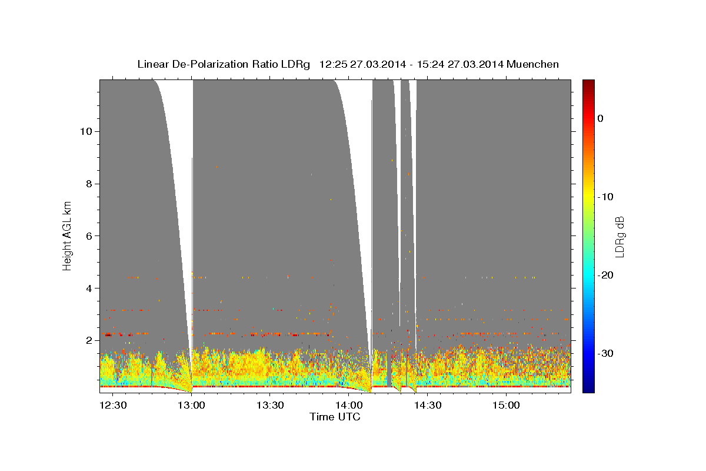Click the colorbar value 0
706x471 pixels.
pyautogui.click(x=600, y=118)
